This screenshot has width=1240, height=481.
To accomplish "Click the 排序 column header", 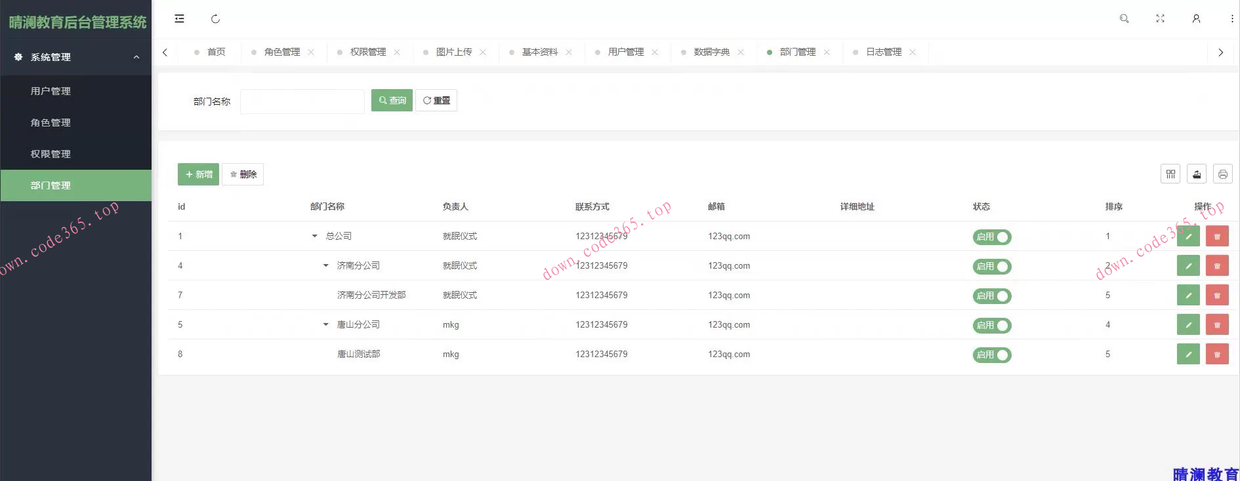I will pyautogui.click(x=1114, y=206).
